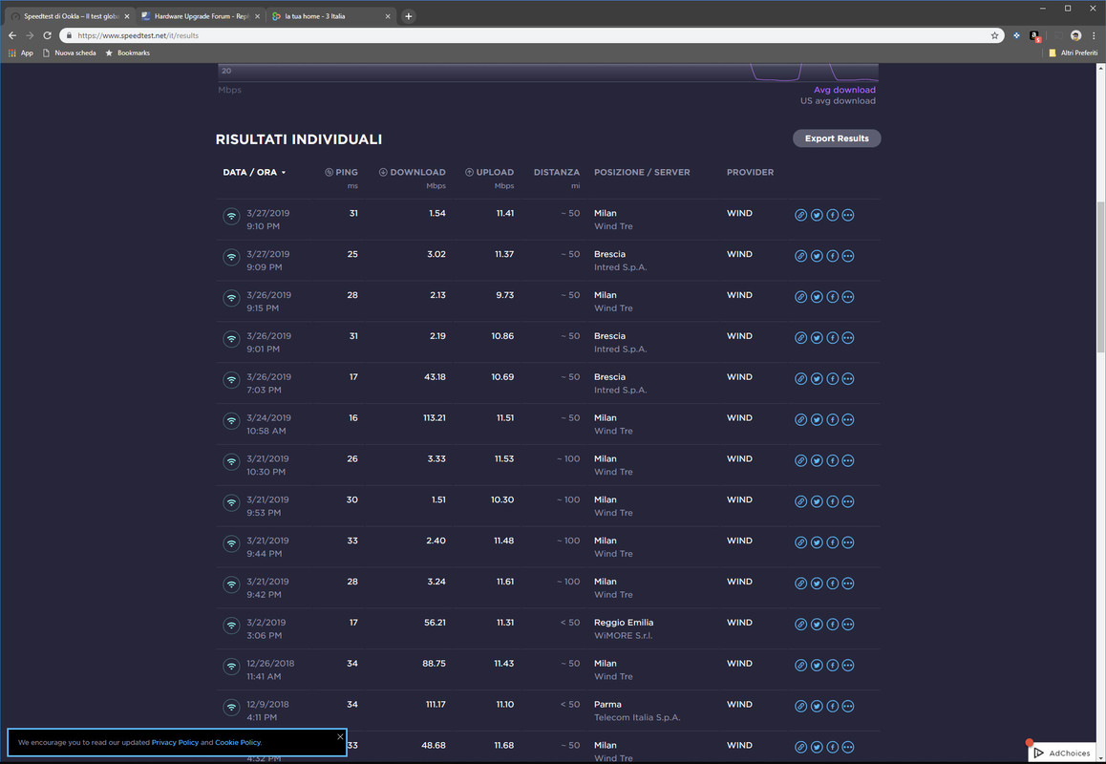Go back to previous page
Screen dimensions: 1106x764
pos(12,35)
